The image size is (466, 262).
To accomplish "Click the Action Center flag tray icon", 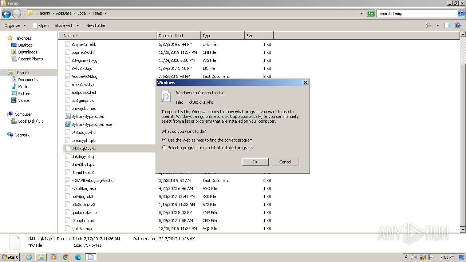I will (432, 257).
